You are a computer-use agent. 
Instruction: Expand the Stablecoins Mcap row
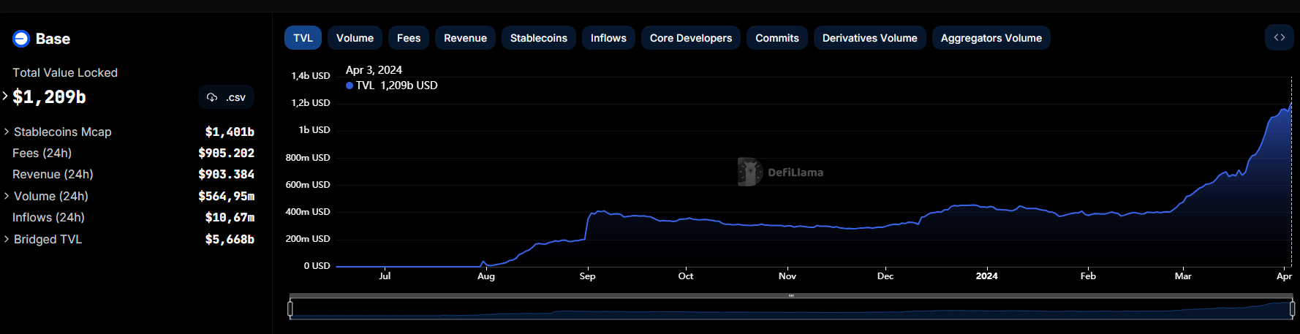(7, 132)
